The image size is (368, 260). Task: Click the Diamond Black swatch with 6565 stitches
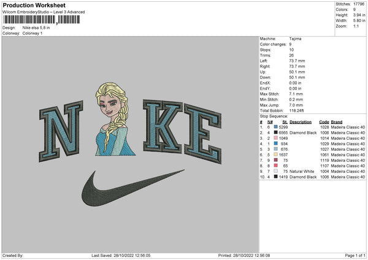[x=276, y=132]
